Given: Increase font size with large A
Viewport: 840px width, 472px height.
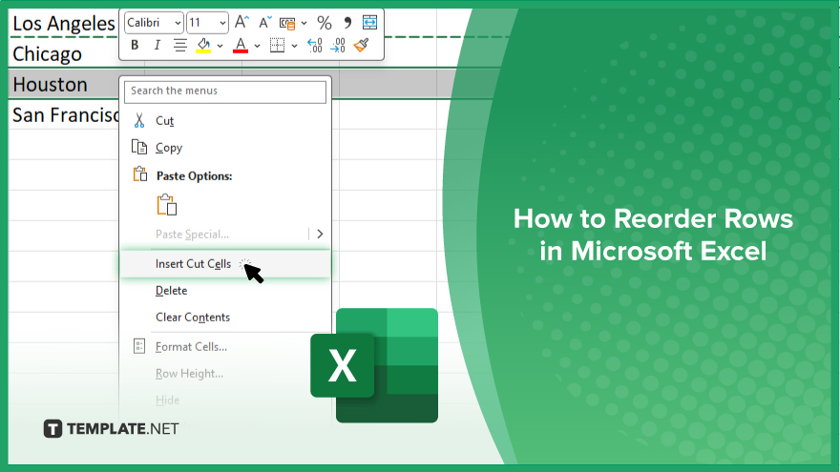Looking at the screenshot, I should point(241,23).
